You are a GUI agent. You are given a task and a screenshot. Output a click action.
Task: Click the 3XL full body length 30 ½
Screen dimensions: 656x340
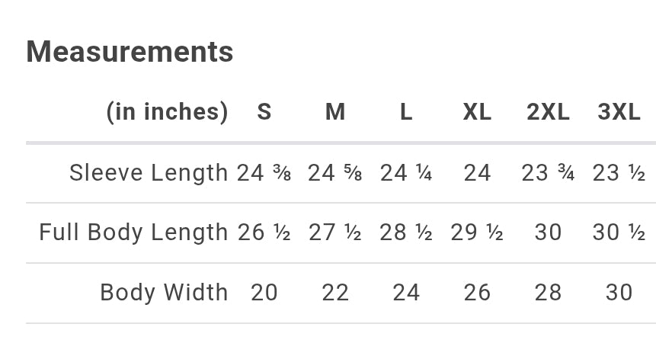pos(619,233)
